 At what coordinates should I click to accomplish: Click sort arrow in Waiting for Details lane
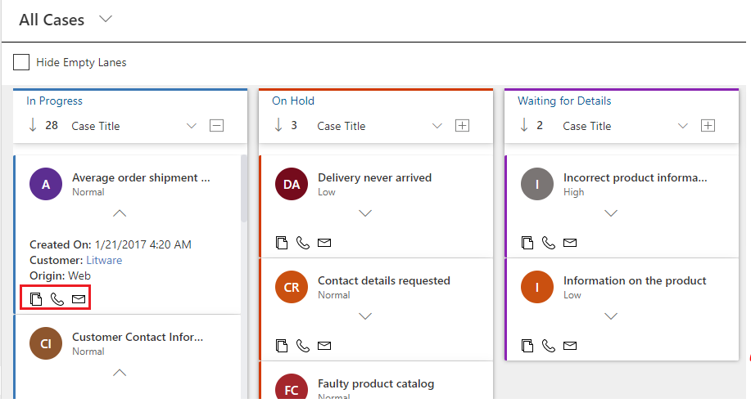coord(524,126)
